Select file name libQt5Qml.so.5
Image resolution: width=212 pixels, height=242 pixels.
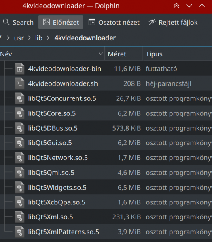(x=51, y=173)
